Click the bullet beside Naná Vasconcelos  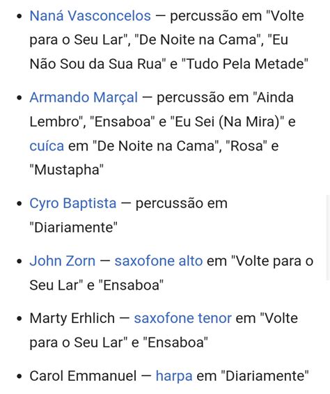pyautogui.click(x=19, y=16)
